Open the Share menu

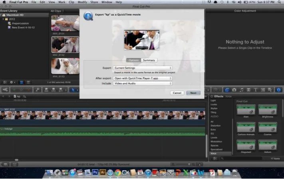94,2
